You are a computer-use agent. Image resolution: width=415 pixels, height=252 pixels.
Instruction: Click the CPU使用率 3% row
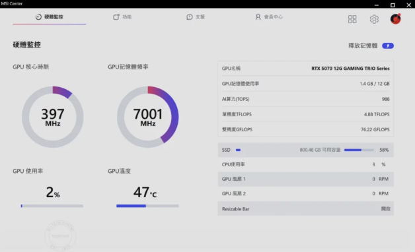pyautogui.click(x=306, y=164)
